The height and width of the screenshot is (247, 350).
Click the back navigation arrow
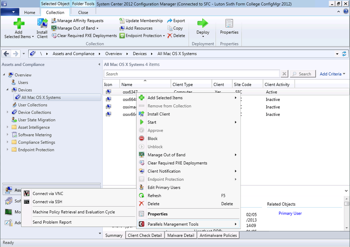pyautogui.click(x=6, y=54)
